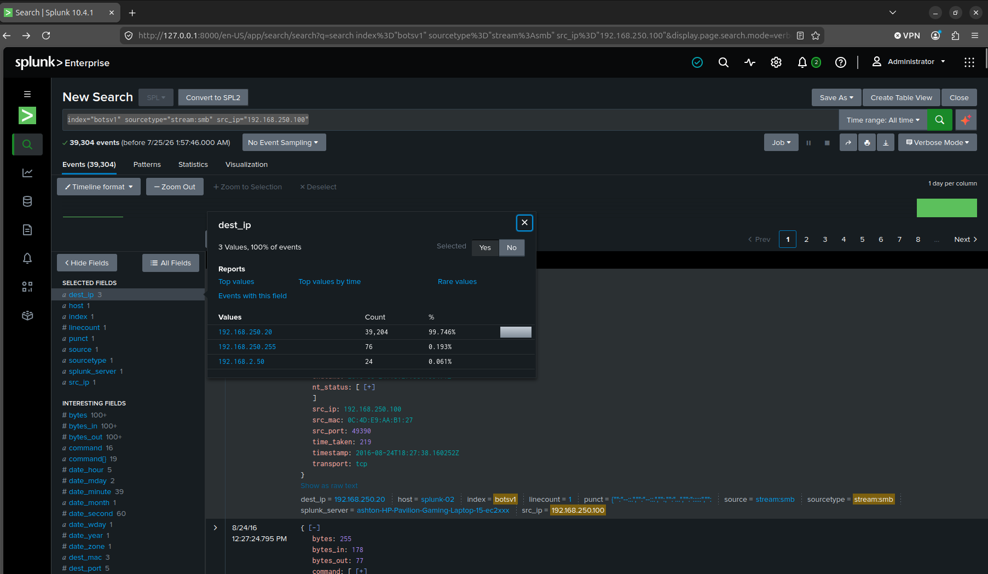Export the search results
Viewport: 988px width, 574px height.
pos(886,143)
